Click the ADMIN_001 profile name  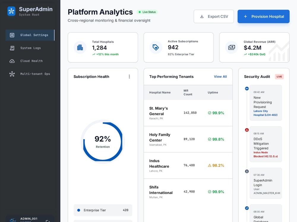(x=29, y=219)
